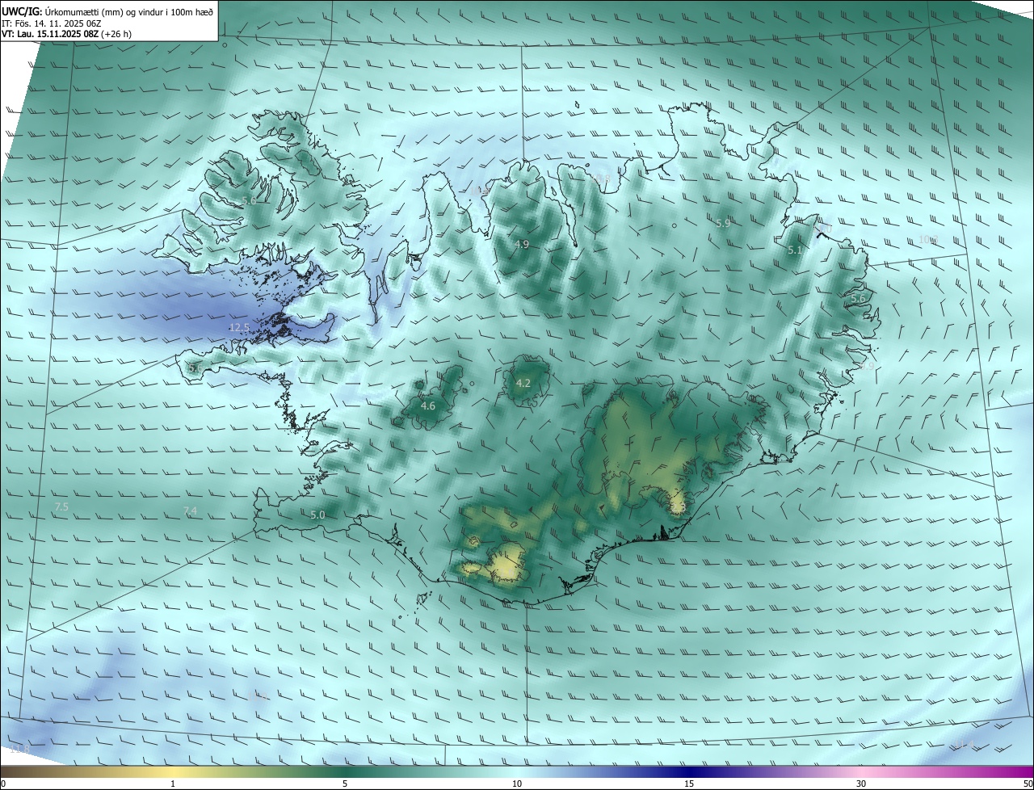Screen dimensions: 1034x790
Task: Click the "10" tick on the color scale
Action: click(517, 784)
